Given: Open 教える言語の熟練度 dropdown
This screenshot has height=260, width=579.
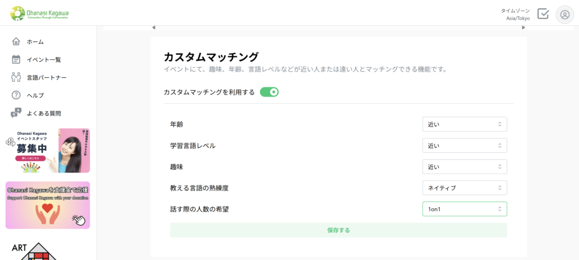Looking at the screenshot, I should (x=464, y=188).
